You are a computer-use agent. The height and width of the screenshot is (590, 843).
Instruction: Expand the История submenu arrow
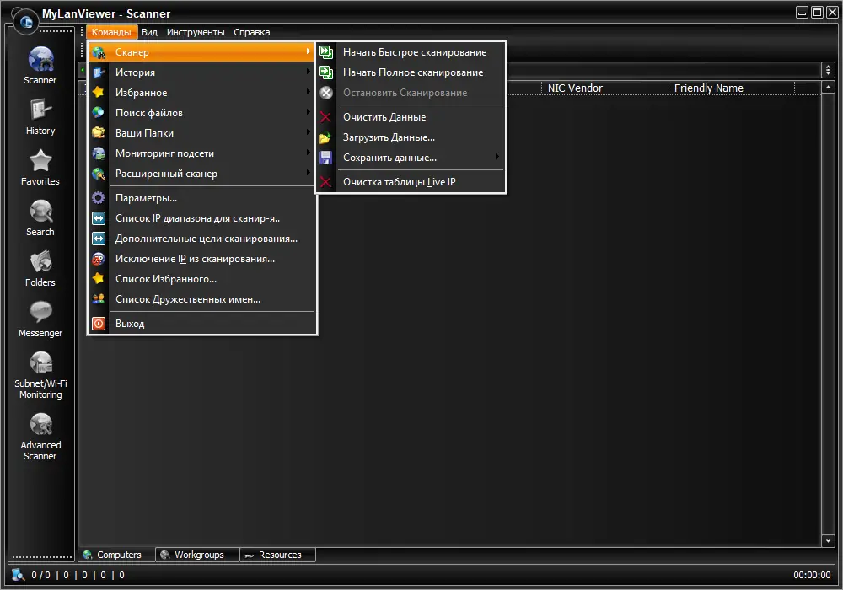click(x=309, y=72)
